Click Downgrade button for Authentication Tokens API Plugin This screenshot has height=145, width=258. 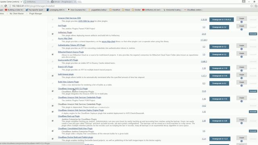point(219,47)
